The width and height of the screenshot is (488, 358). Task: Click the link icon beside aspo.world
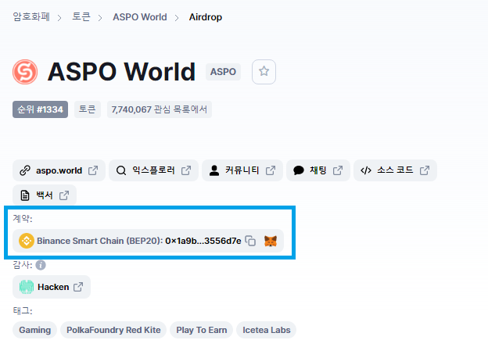click(25, 170)
